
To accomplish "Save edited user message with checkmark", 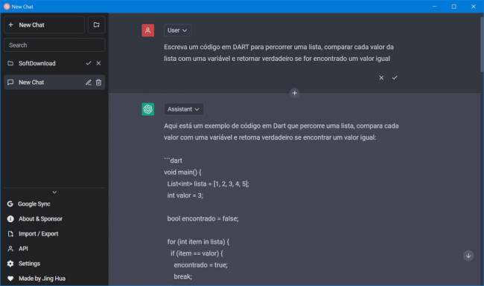I will tap(395, 77).
